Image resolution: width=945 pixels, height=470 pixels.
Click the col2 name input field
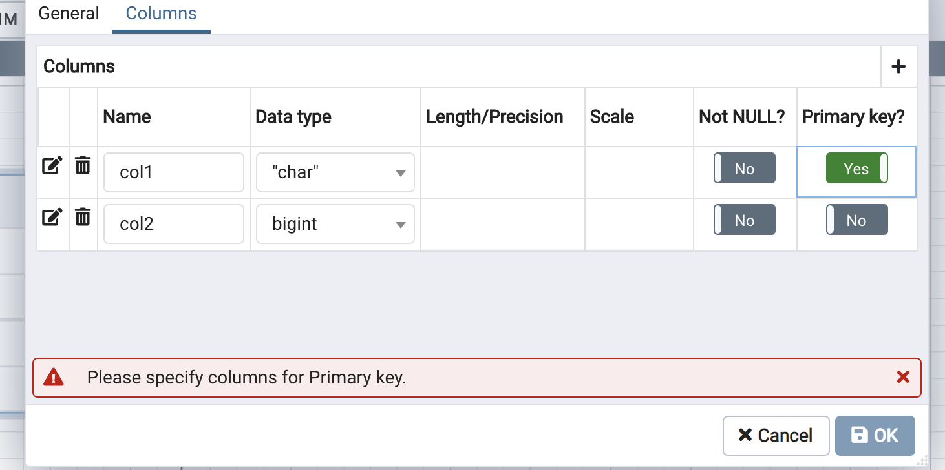point(173,224)
